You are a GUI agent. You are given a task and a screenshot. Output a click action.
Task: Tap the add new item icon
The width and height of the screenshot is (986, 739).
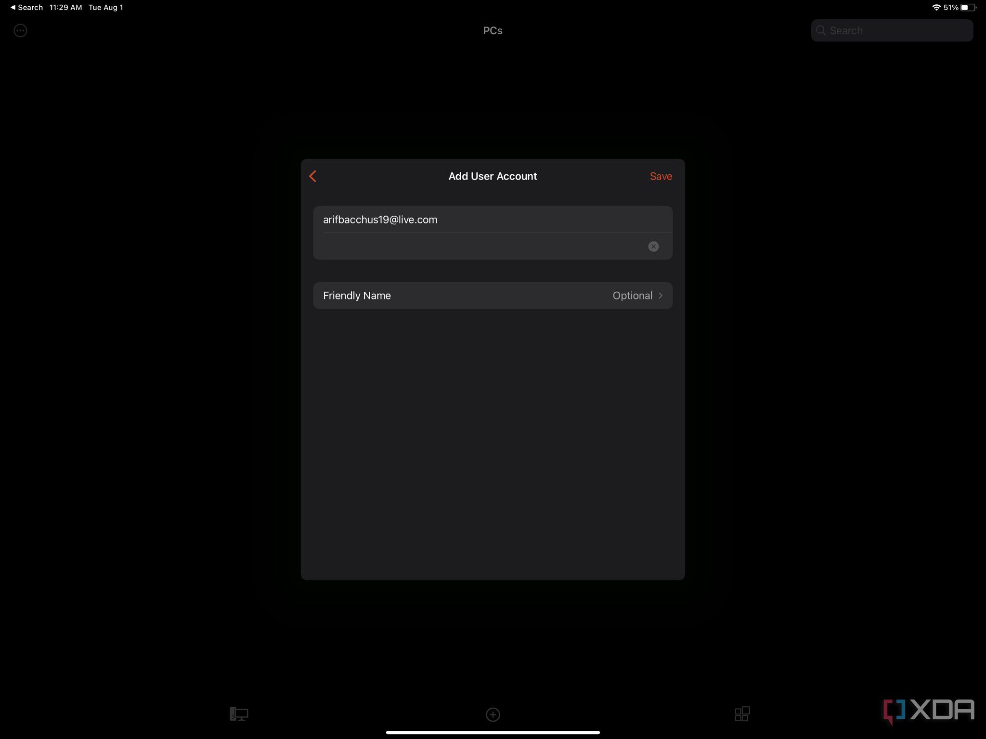click(492, 714)
